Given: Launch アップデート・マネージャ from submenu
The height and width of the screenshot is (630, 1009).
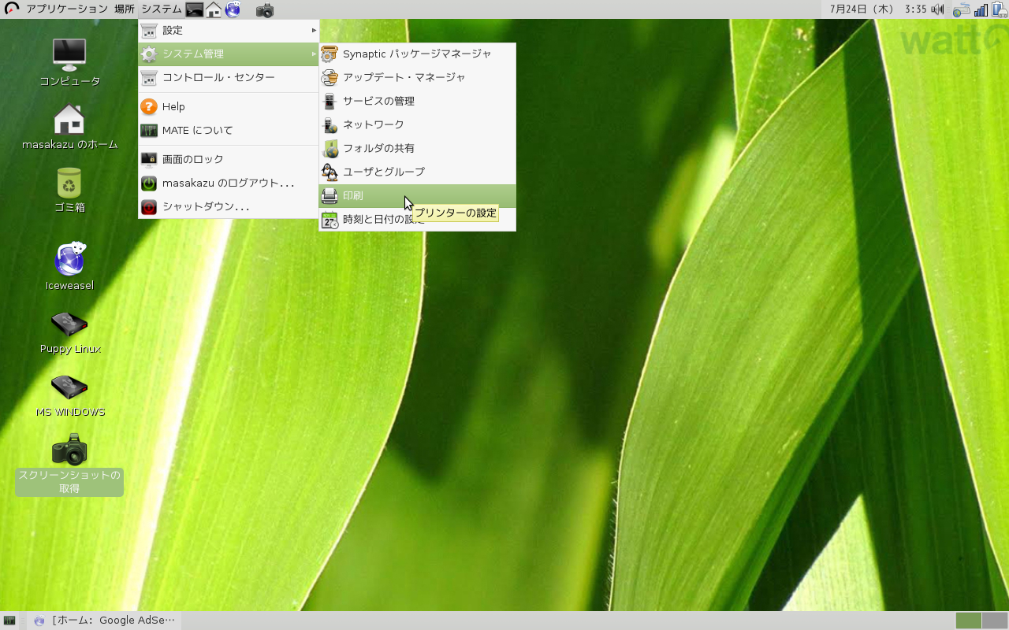Looking at the screenshot, I should (417, 77).
